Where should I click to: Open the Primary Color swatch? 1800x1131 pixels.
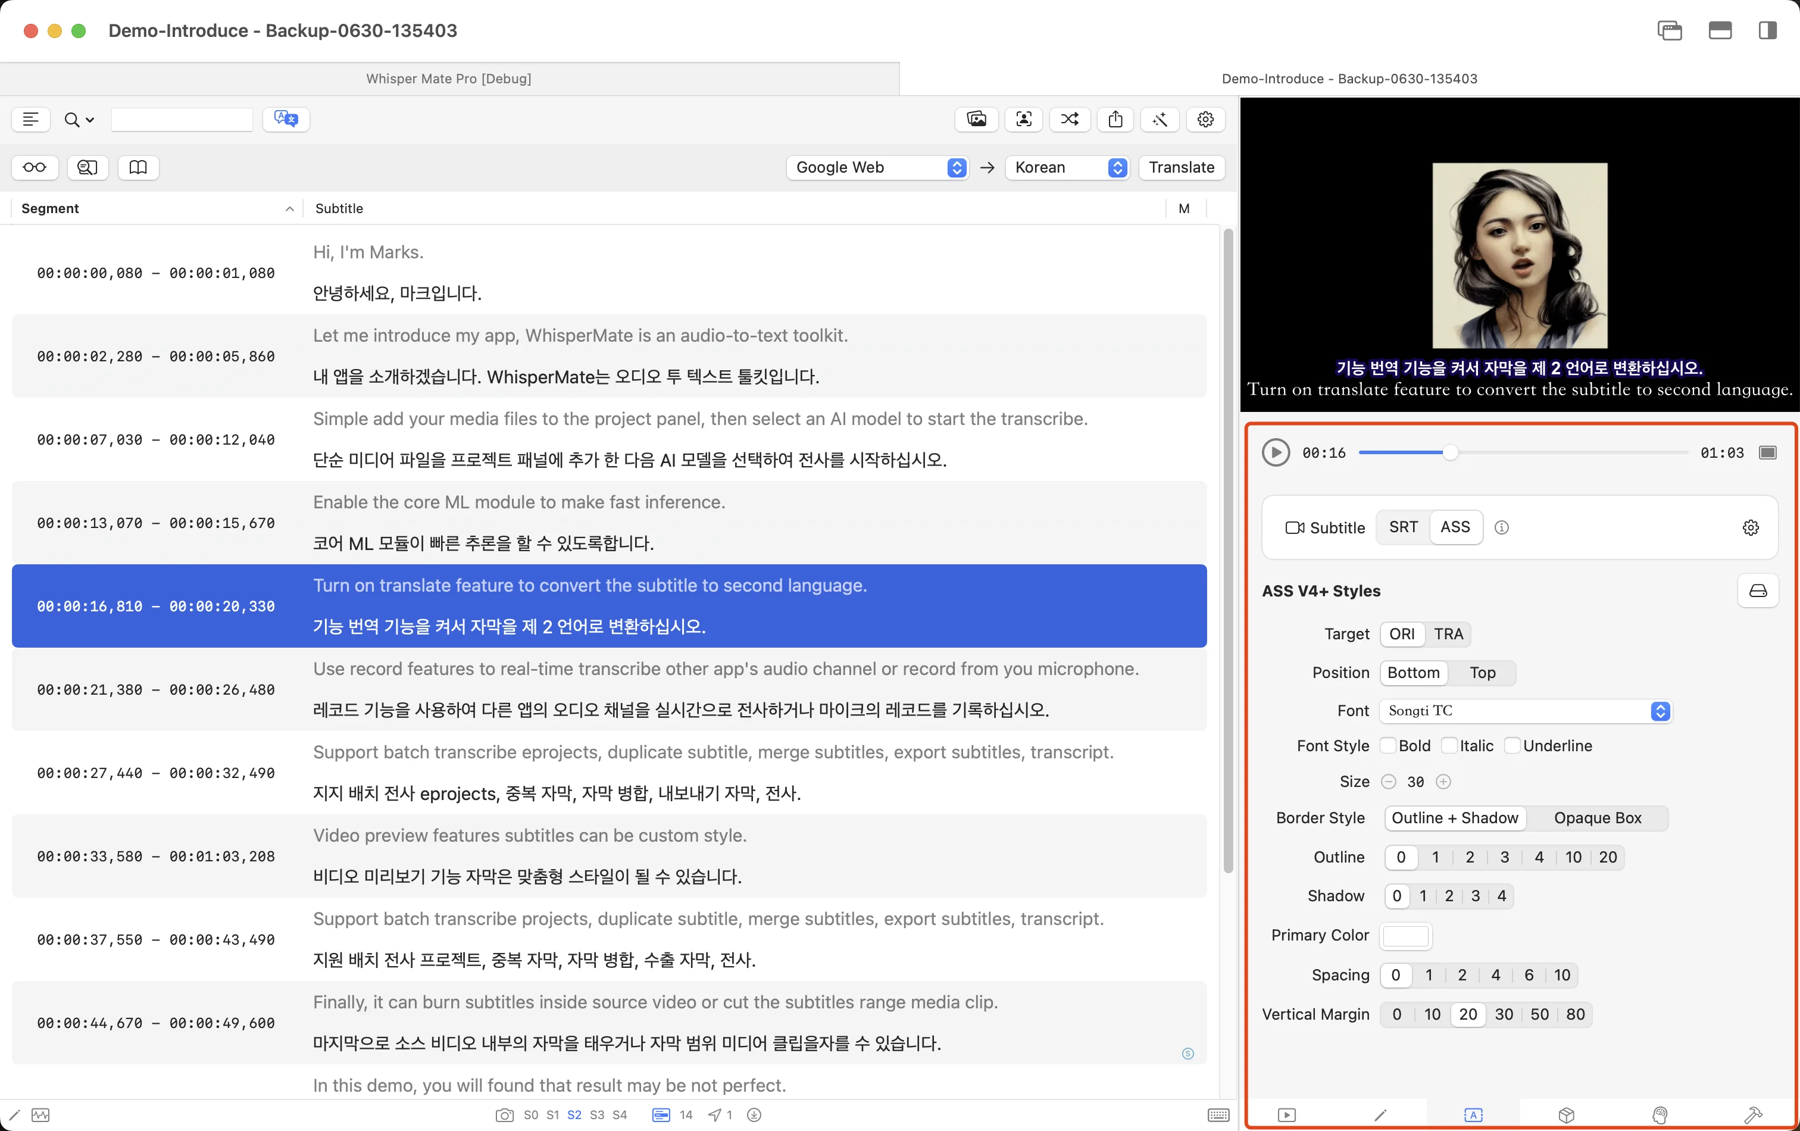click(x=1405, y=936)
